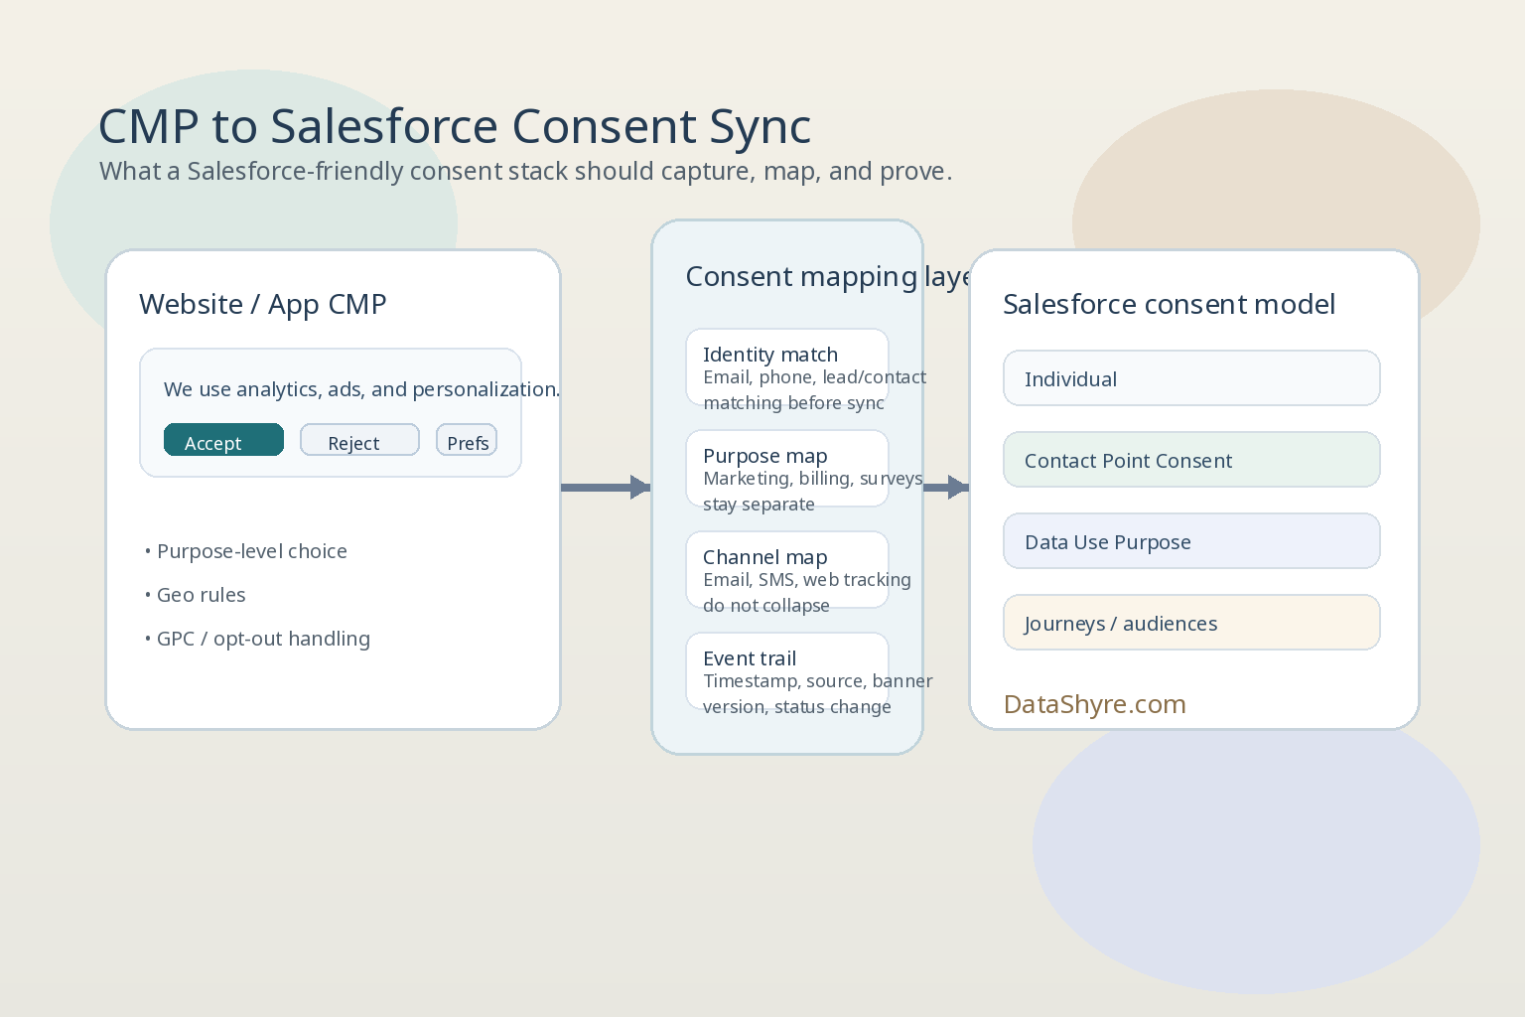Select the Data Use Purpose box
Image resolution: width=1525 pixels, height=1017 pixels.
point(1191,541)
